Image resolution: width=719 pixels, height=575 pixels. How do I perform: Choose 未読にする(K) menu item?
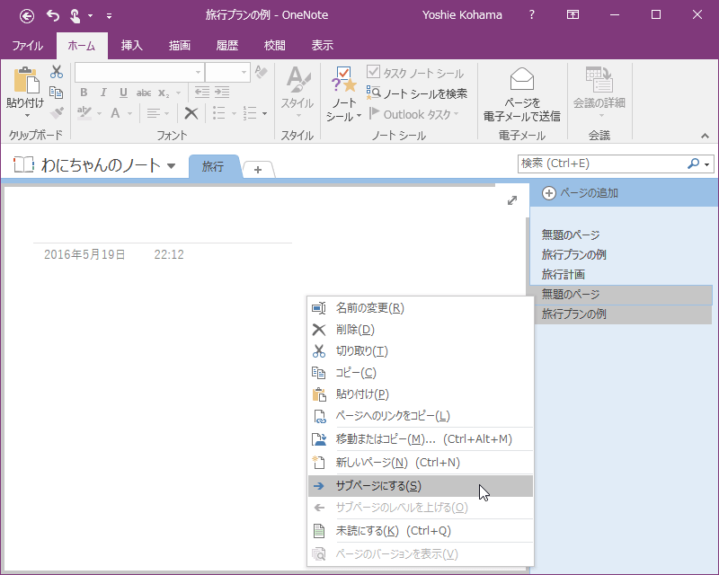420,530
